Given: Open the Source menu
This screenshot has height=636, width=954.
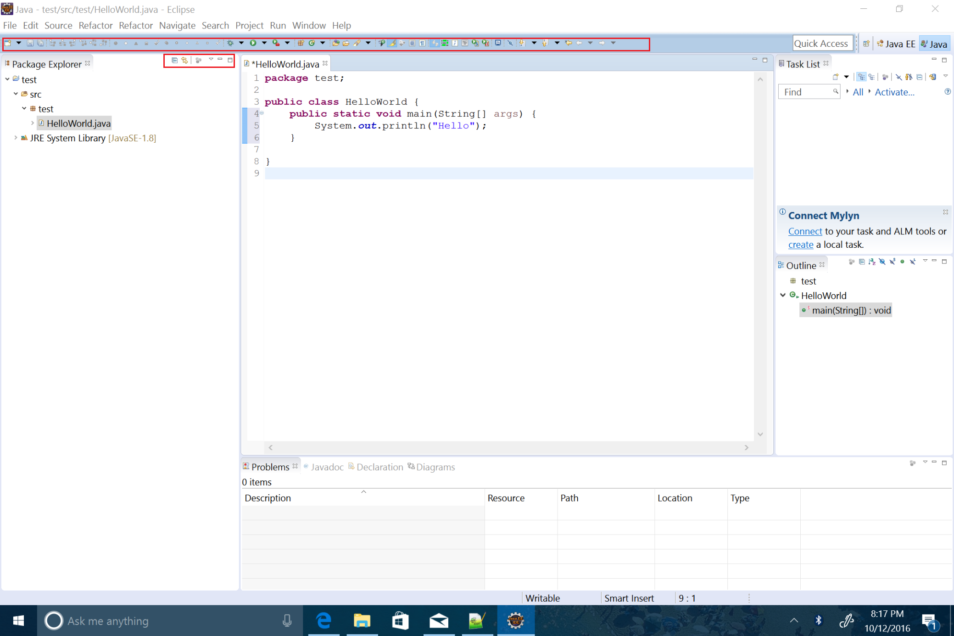Looking at the screenshot, I should point(58,25).
